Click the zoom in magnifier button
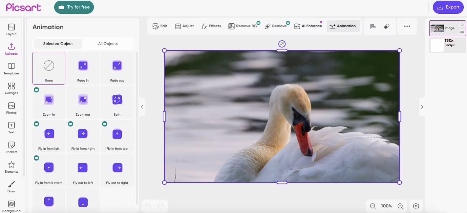The image size is (467, 213). pyautogui.click(x=400, y=206)
